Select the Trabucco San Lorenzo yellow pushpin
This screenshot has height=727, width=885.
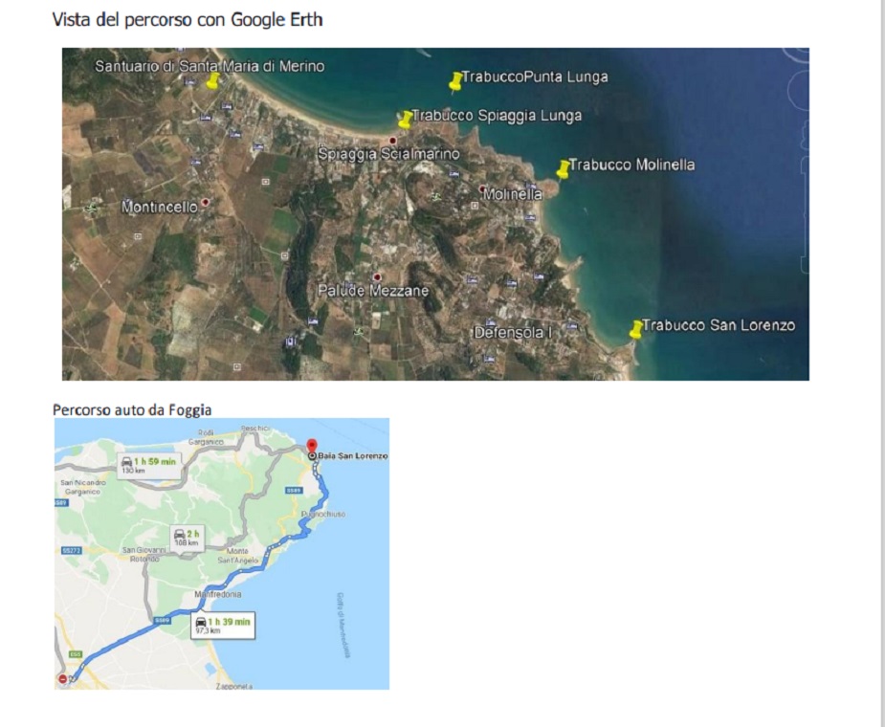pyautogui.click(x=636, y=329)
